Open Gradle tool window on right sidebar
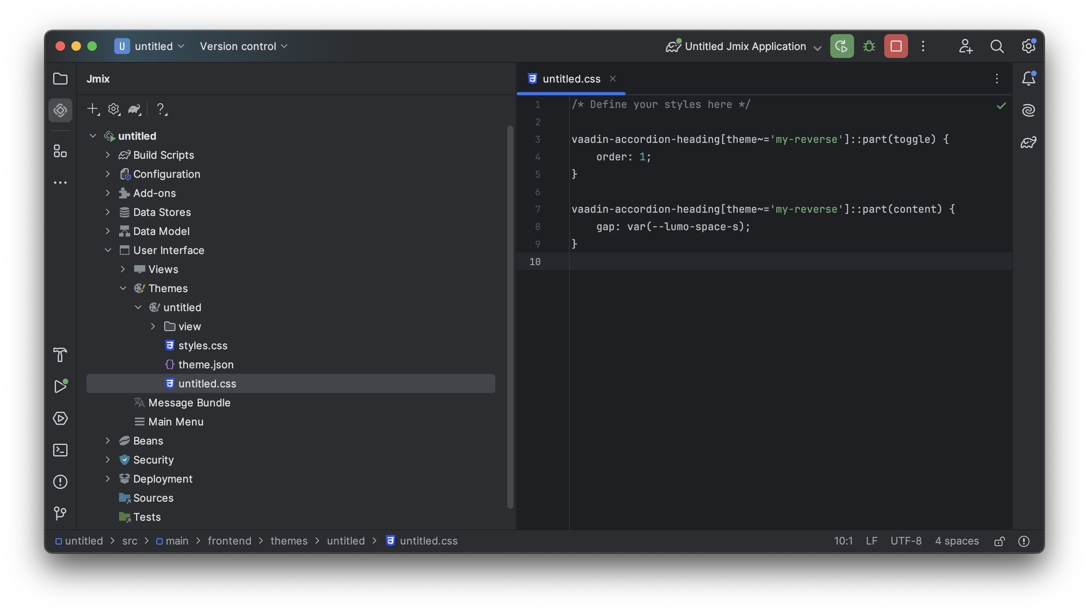 pyautogui.click(x=1028, y=142)
